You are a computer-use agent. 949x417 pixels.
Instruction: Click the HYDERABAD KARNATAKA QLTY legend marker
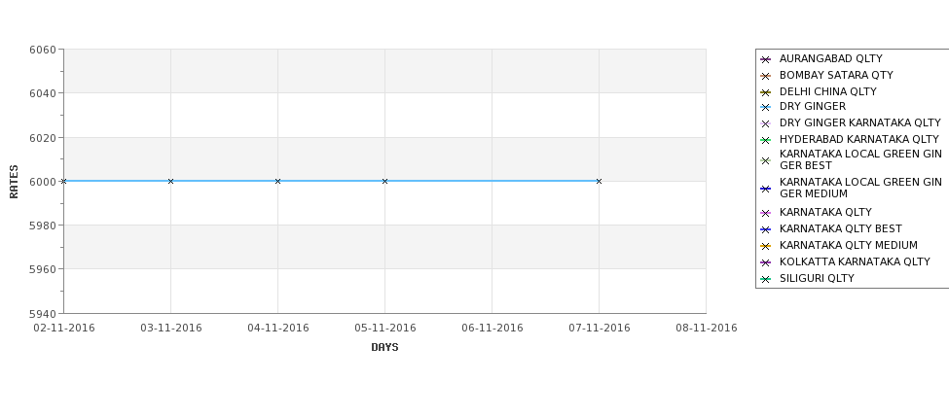click(766, 140)
